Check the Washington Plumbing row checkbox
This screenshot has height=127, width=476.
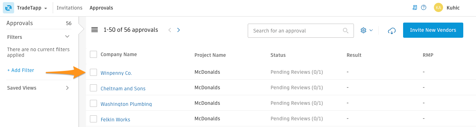[93, 103]
